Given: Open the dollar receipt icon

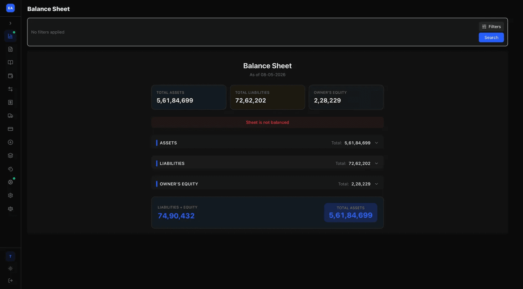Looking at the screenshot, I should [10, 103].
